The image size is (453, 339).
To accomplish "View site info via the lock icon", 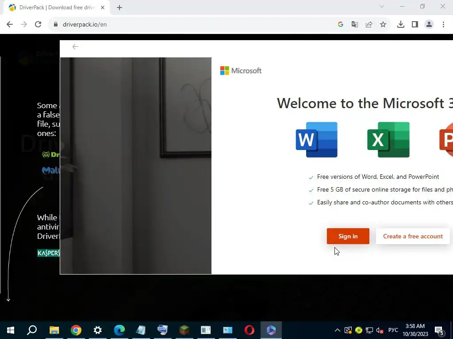I will pyautogui.click(x=56, y=25).
